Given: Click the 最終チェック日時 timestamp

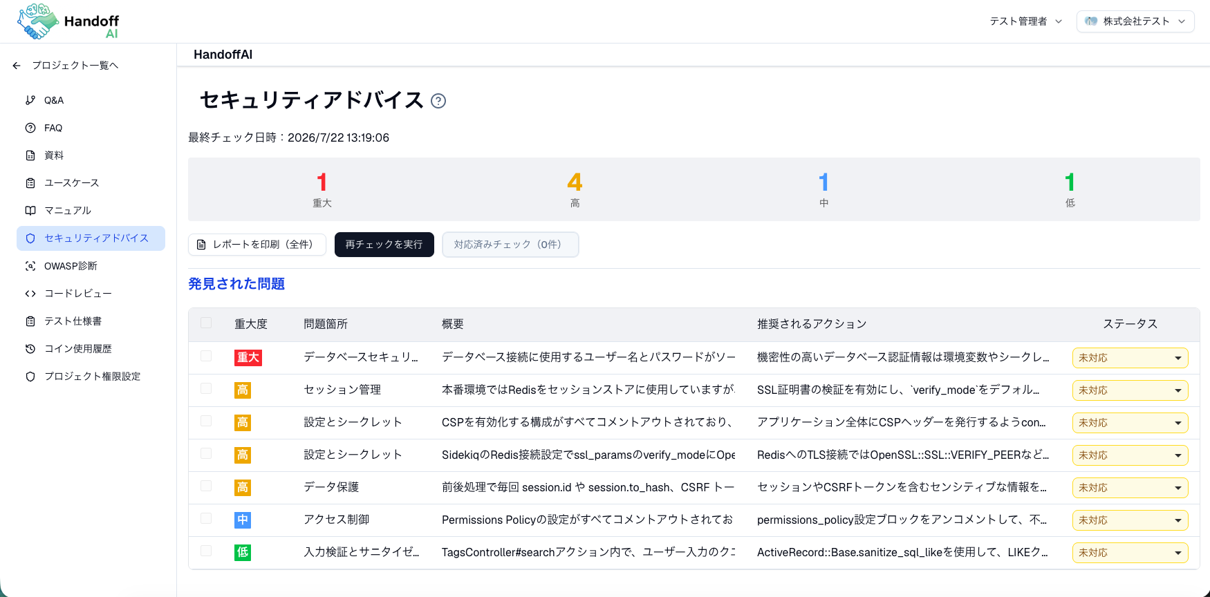Looking at the screenshot, I should 288,138.
